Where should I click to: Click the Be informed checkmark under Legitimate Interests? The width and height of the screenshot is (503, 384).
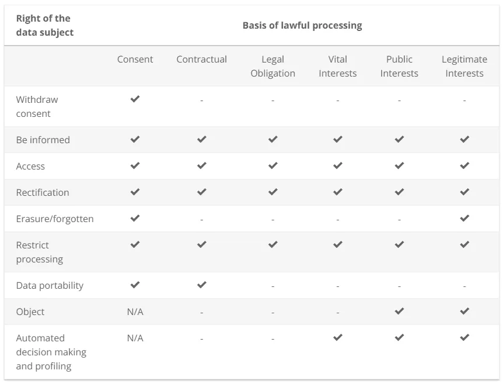464,140
